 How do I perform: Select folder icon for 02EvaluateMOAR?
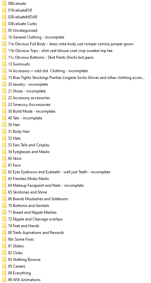point(4,17)
